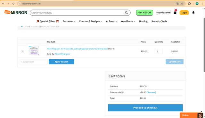Viewport: 205px width, 118px height.
Task: Open site information icon in address bar
Action: point(20,4)
